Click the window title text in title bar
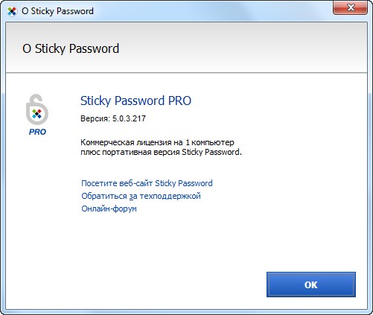The image size is (373, 315). click(x=57, y=11)
